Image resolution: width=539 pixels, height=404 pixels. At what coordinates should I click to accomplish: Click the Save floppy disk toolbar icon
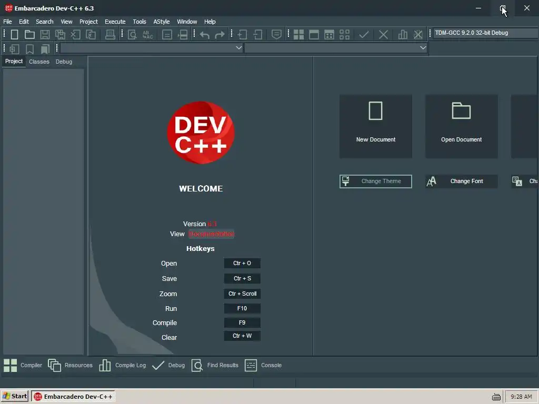pyautogui.click(x=45, y=34)
